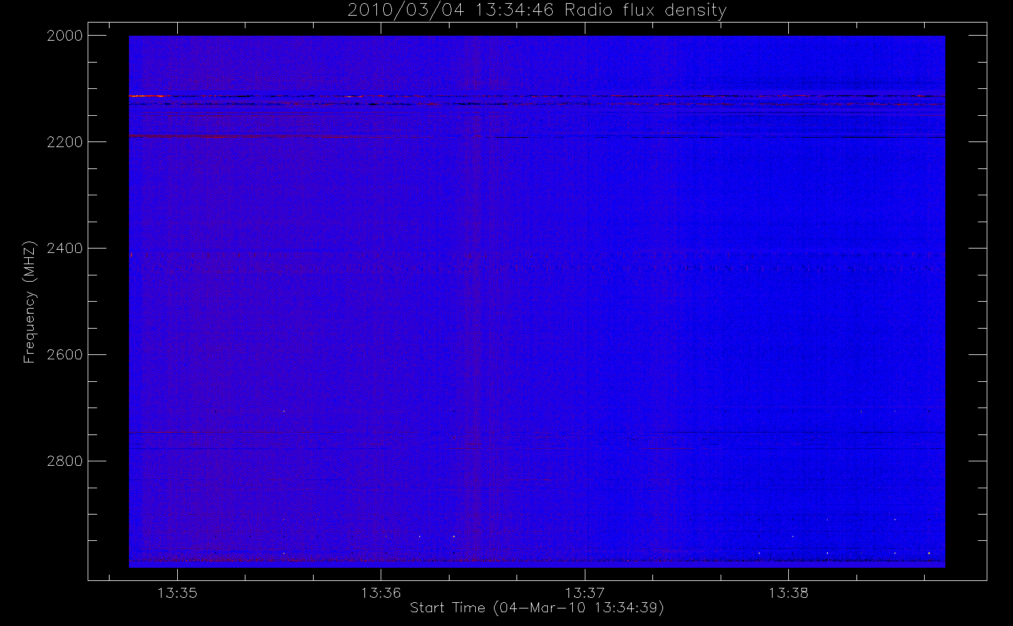Select the 'Frequency (MHZ)' axis label
The image size is (1013, 626).
[x=29, y=301]
